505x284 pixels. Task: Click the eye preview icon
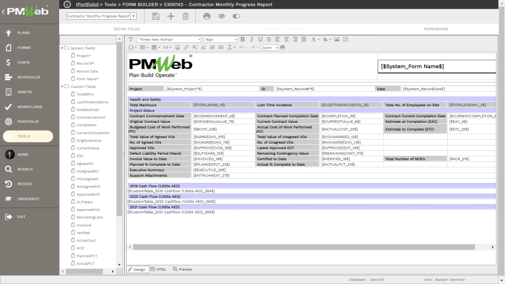tap(221, 16)
